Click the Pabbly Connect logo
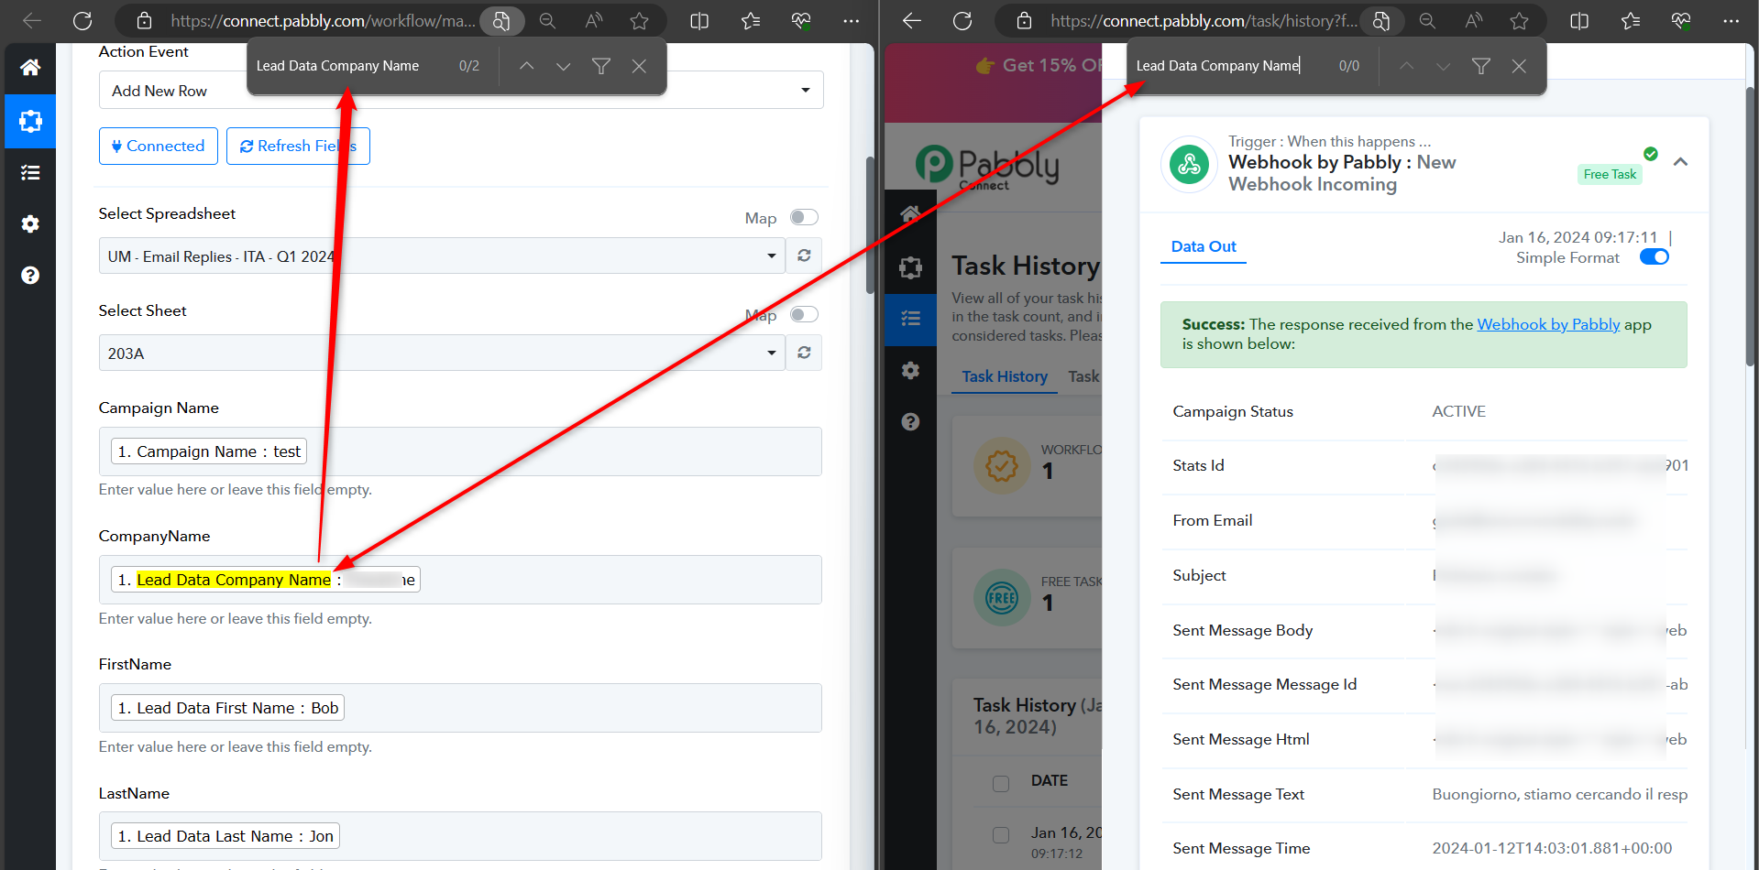1759x870 pixels. coord(986,168)
